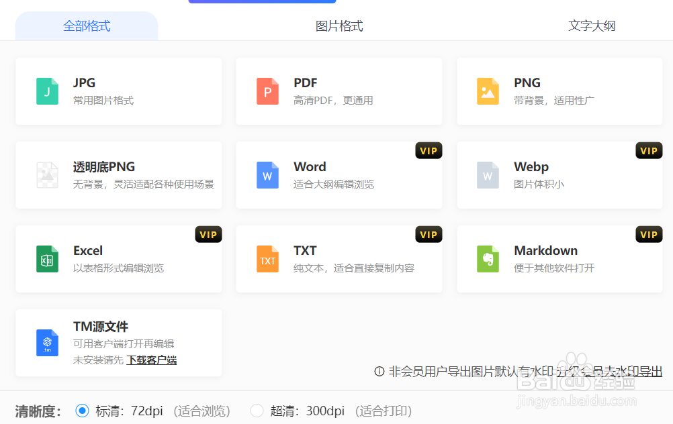Choose the 透明底PNG export title
Image resolution: width=673 pixels, height=424 pixels.
click(x=104, y=167)
